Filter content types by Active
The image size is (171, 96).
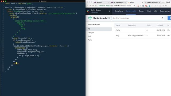pos(90,40)
